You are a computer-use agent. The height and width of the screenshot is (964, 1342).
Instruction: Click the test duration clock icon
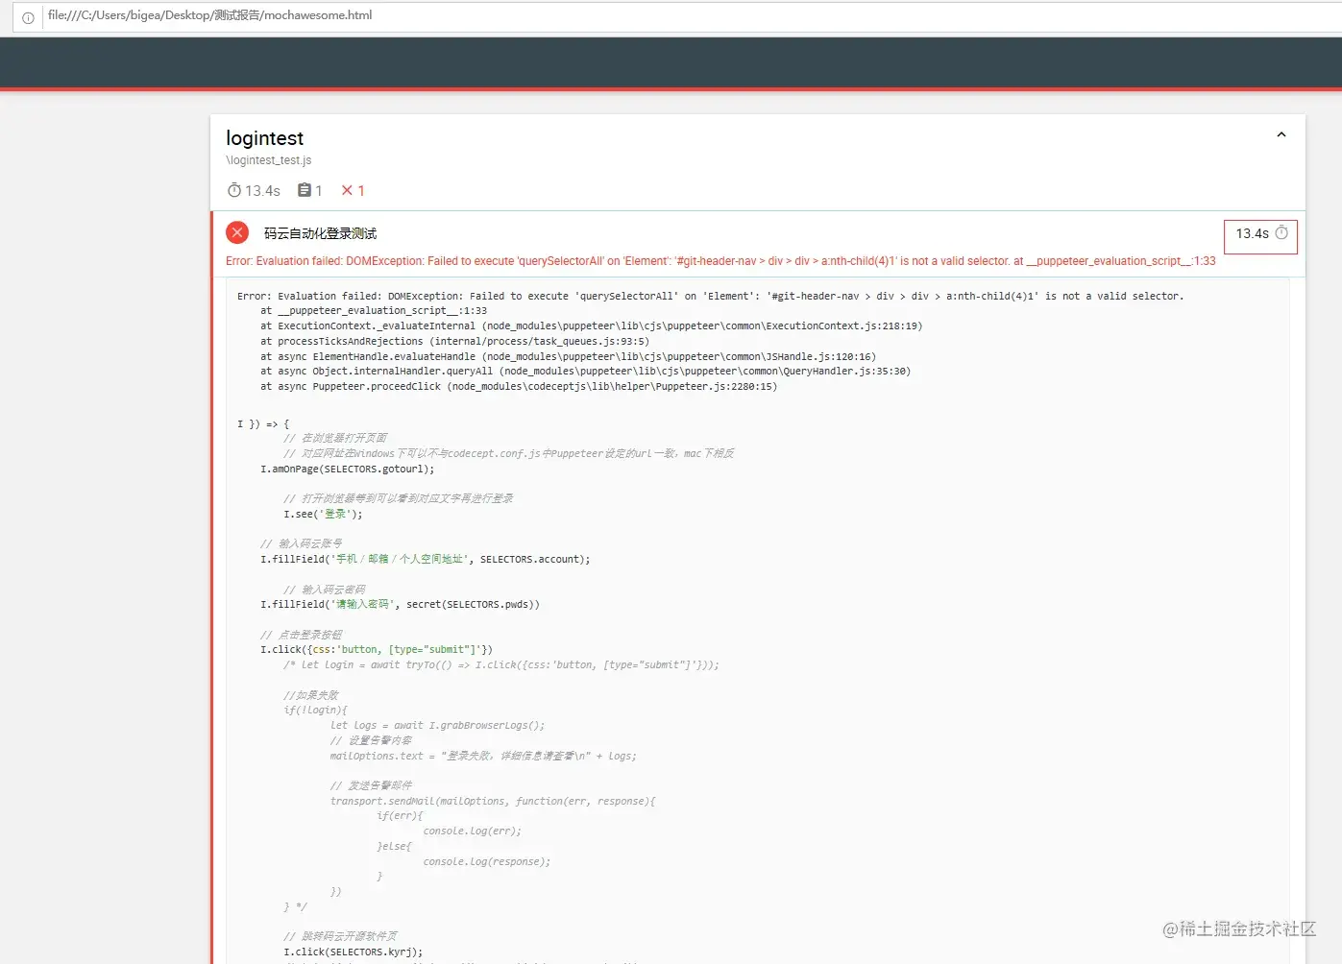tap(1281, 233)
